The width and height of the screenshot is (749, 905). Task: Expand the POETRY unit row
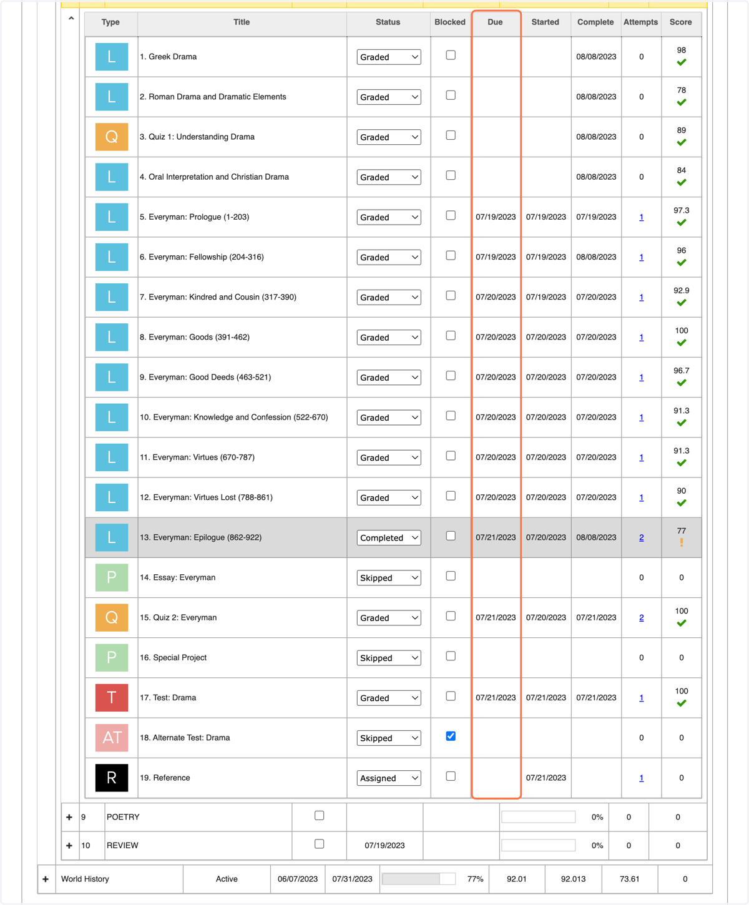(69, 817)
